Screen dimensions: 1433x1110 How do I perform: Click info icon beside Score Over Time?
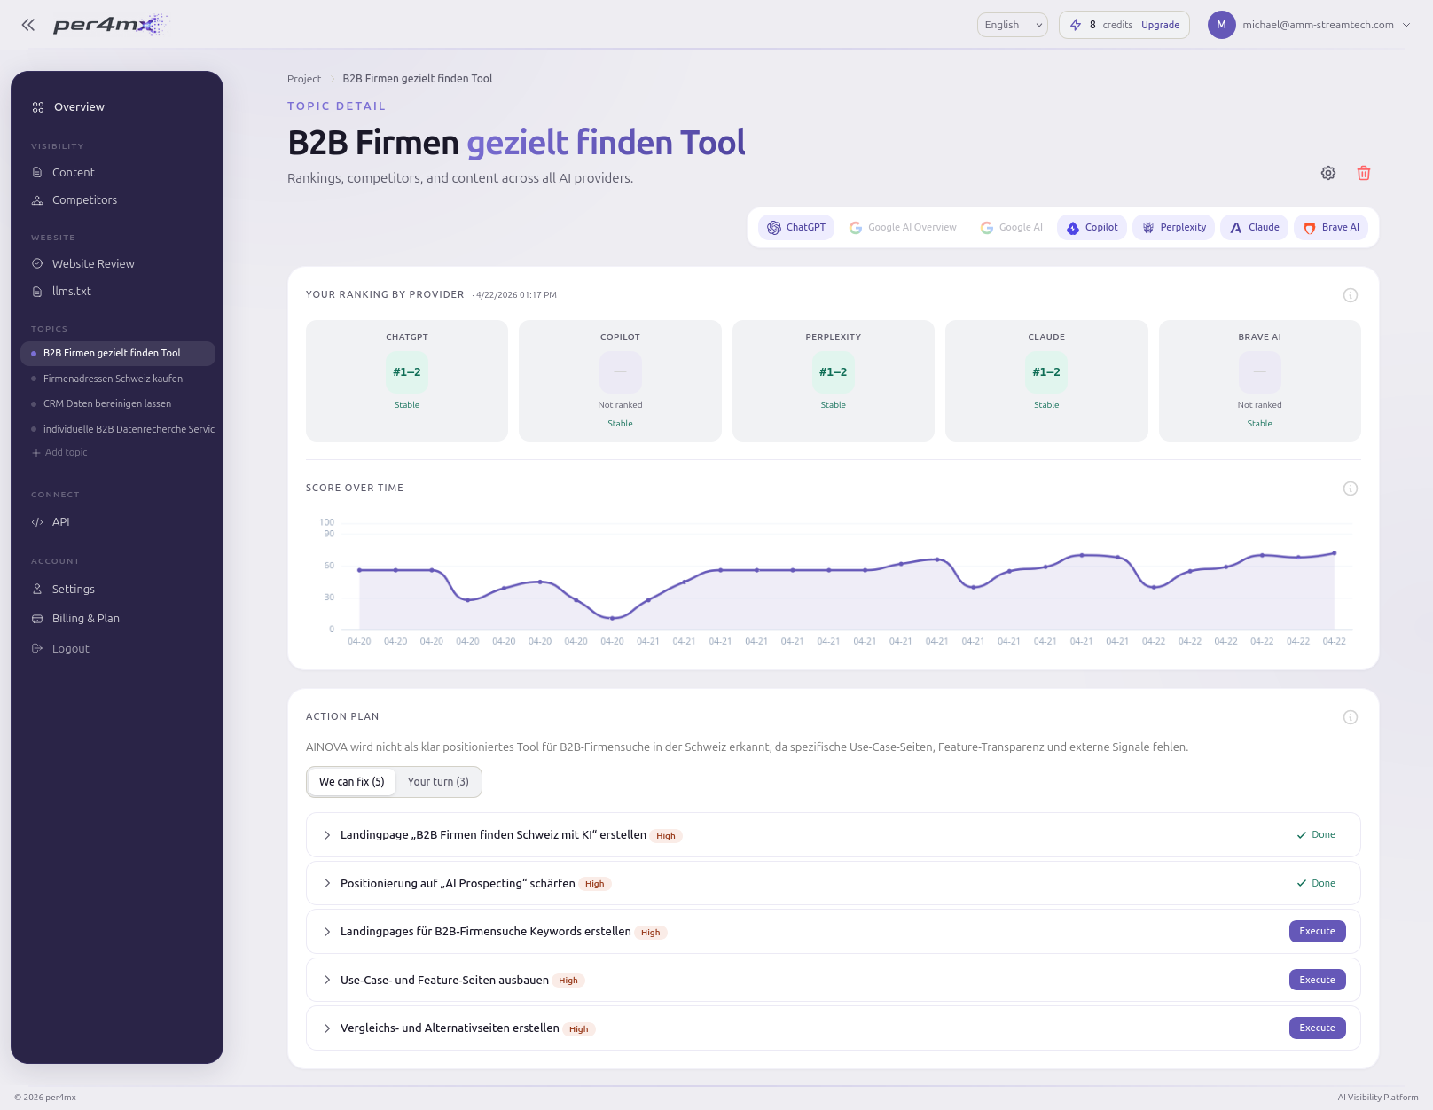click(x=1350, y=489)
